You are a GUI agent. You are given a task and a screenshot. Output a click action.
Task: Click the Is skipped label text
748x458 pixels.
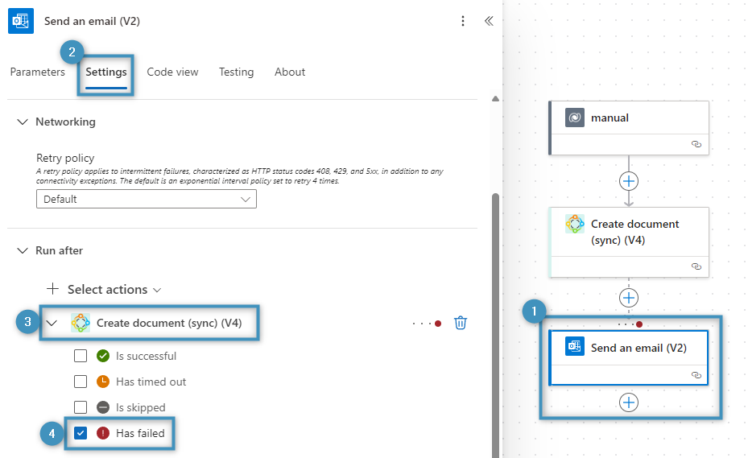pos(141,407)
